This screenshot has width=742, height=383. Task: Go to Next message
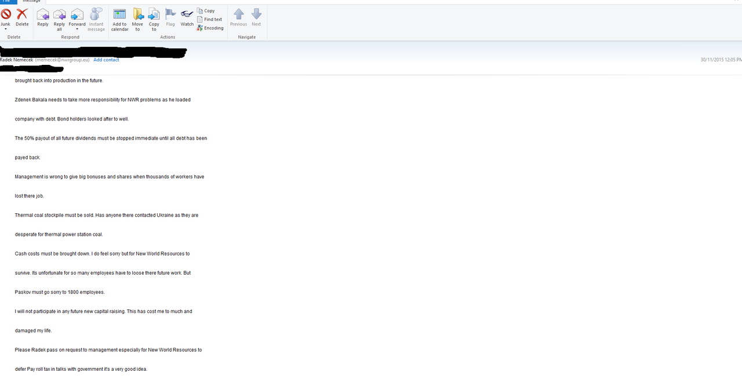tap(256, 17)
